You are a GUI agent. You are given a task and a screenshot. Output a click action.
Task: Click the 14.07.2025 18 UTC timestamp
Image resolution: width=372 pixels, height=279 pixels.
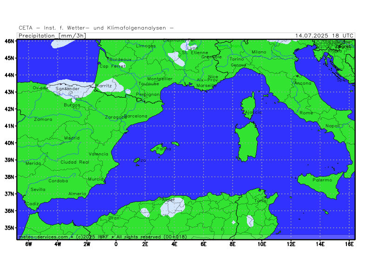coord(324,36)
